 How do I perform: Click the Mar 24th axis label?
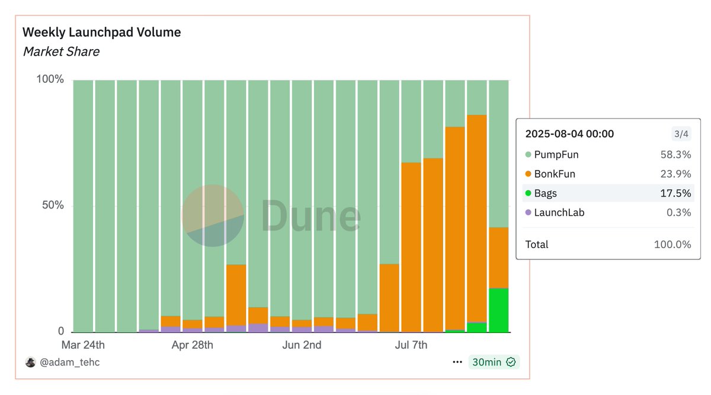84,345
